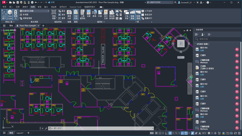This screenshot has width=242, height=136.
Task: Expand the 視埠工具 panel dropdown
Action: pos(10,22)
